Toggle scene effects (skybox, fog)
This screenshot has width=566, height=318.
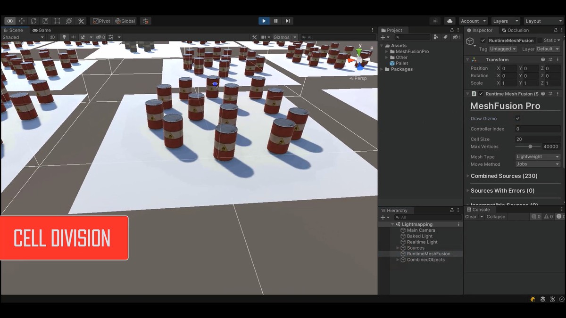pos(83,37)
